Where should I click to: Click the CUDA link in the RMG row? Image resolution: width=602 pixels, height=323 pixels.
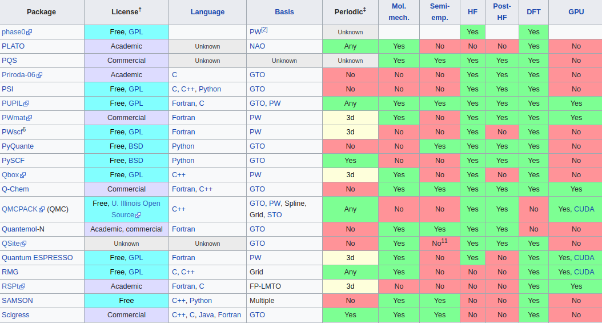pyautogui.click(x=584, y=272)
